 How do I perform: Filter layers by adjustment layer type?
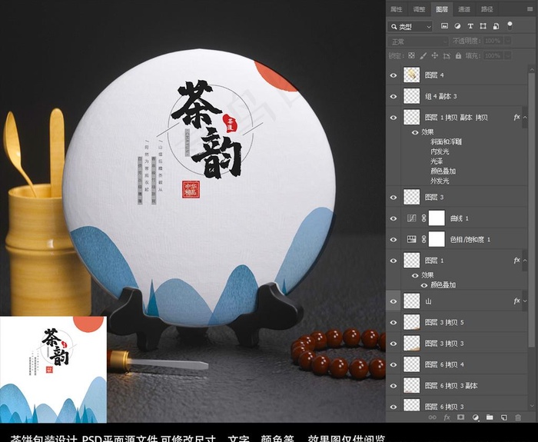pyautogui.click(x=457, y=26)
